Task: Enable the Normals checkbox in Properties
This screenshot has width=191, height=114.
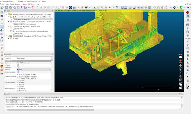Action: pyautogui.click(x=18, y=67)
